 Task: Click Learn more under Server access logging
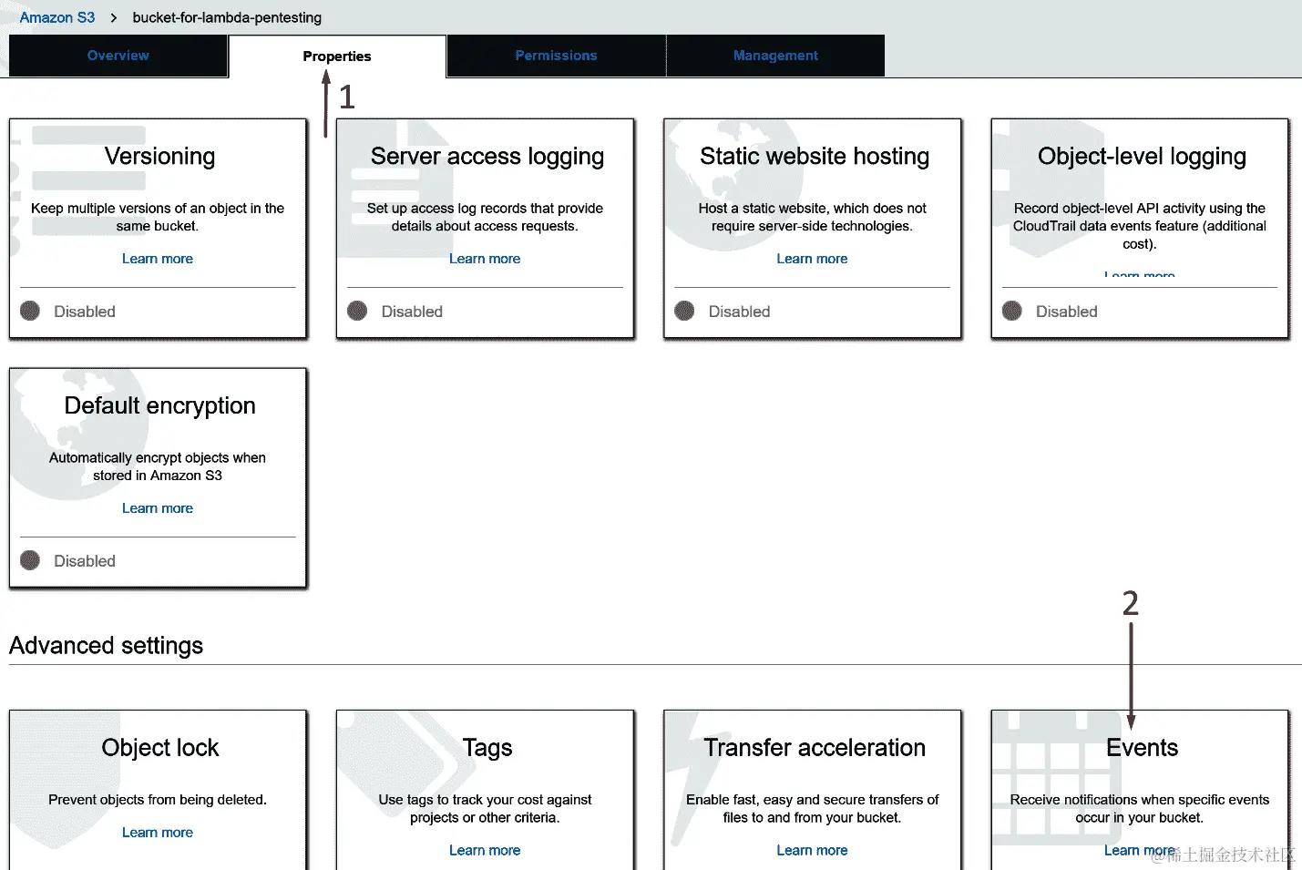[x=485, y=259]
